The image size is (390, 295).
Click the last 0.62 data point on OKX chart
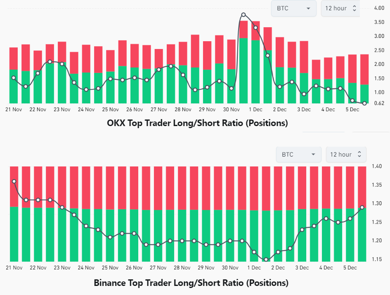click(x=364, y=103)
